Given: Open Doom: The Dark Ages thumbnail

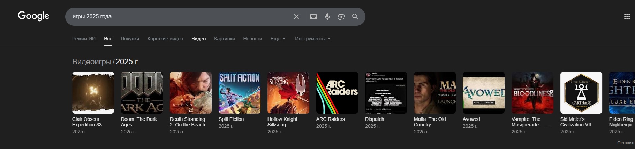Looking at the screenshot, I should click(x=142, y=93).
